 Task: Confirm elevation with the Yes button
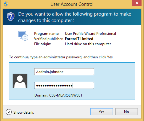pyautogui.click(x=102, y=112)
